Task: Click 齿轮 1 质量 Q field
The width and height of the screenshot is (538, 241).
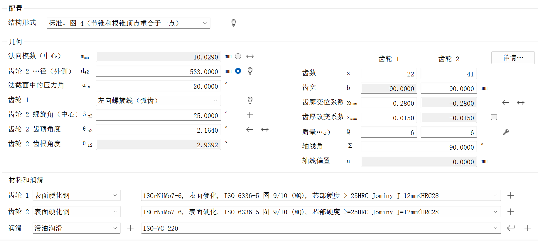Action: pyautogui.click(x=389, y=132)
